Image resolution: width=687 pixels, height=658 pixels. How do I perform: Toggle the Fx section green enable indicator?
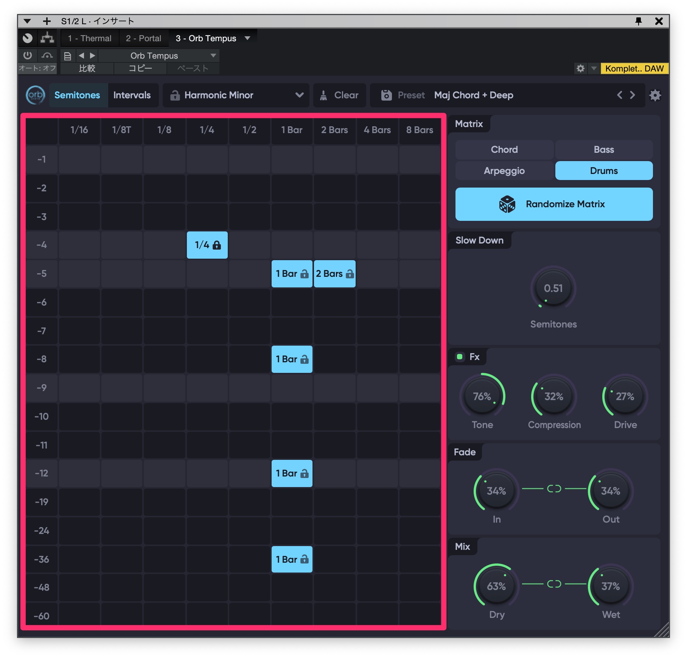pyautogui.click(x=460, y=357)
